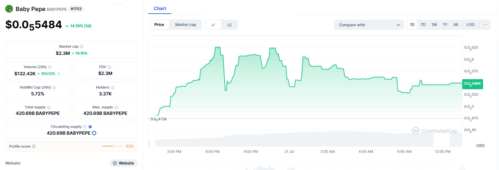The height and width of the screenshot is (170, 499).
Task: Click the circulating supply verified badge
Action: pos(90,127)
